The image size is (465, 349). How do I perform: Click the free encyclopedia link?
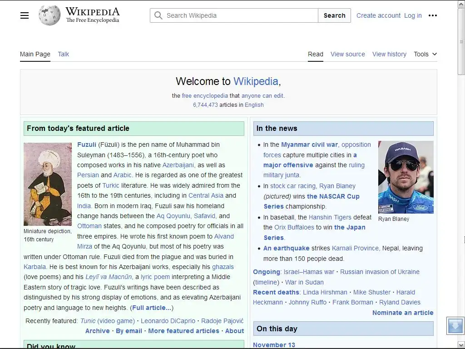pyautogui.click(x=205, y=96)
